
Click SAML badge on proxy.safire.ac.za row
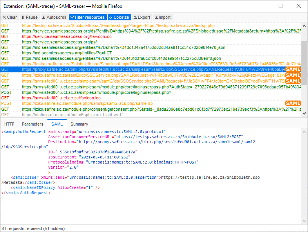[x=293, y=69]
